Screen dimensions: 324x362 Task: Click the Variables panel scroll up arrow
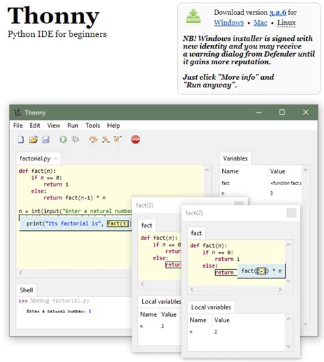[x=306, y=170]
